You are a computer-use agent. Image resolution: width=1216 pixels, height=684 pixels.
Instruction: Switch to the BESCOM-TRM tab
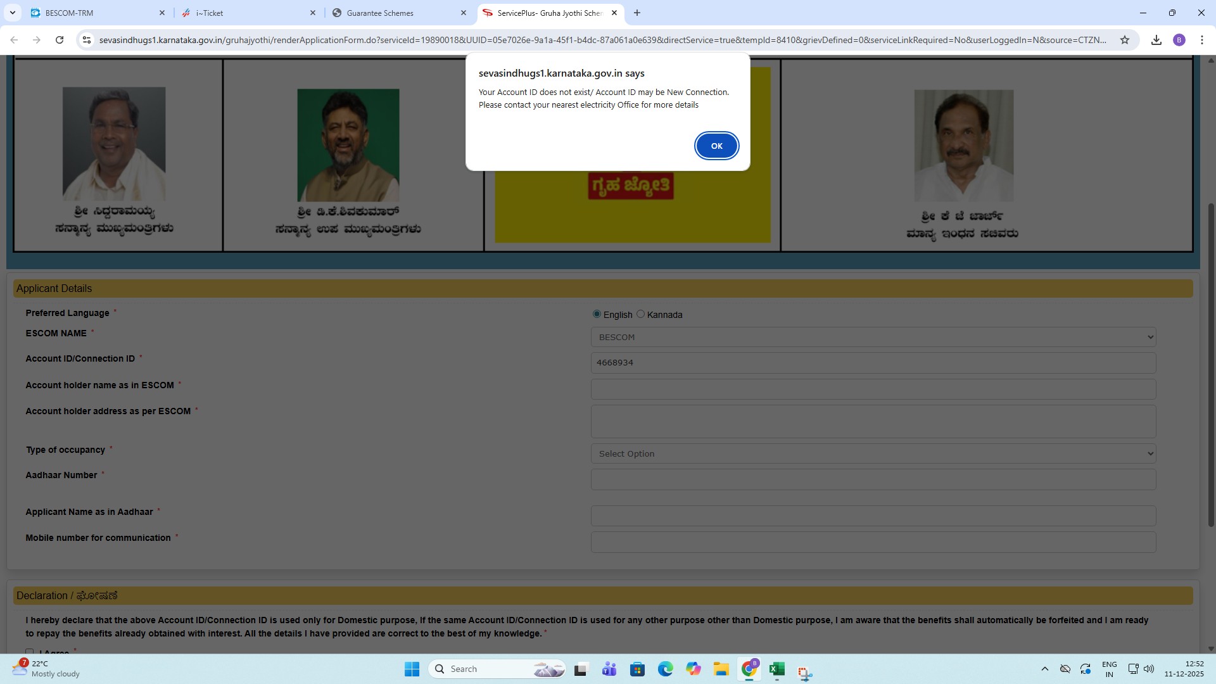click(x=95, y=13)
